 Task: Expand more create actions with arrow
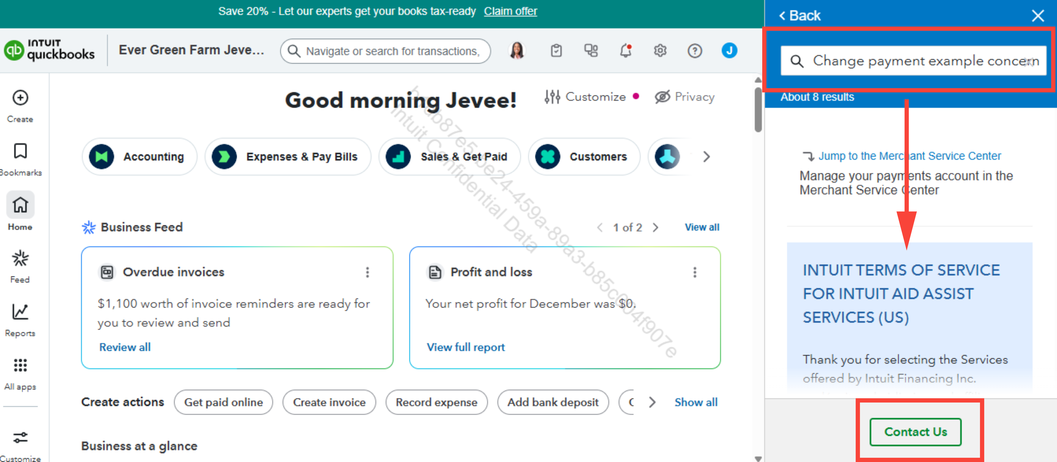[652, 402]
